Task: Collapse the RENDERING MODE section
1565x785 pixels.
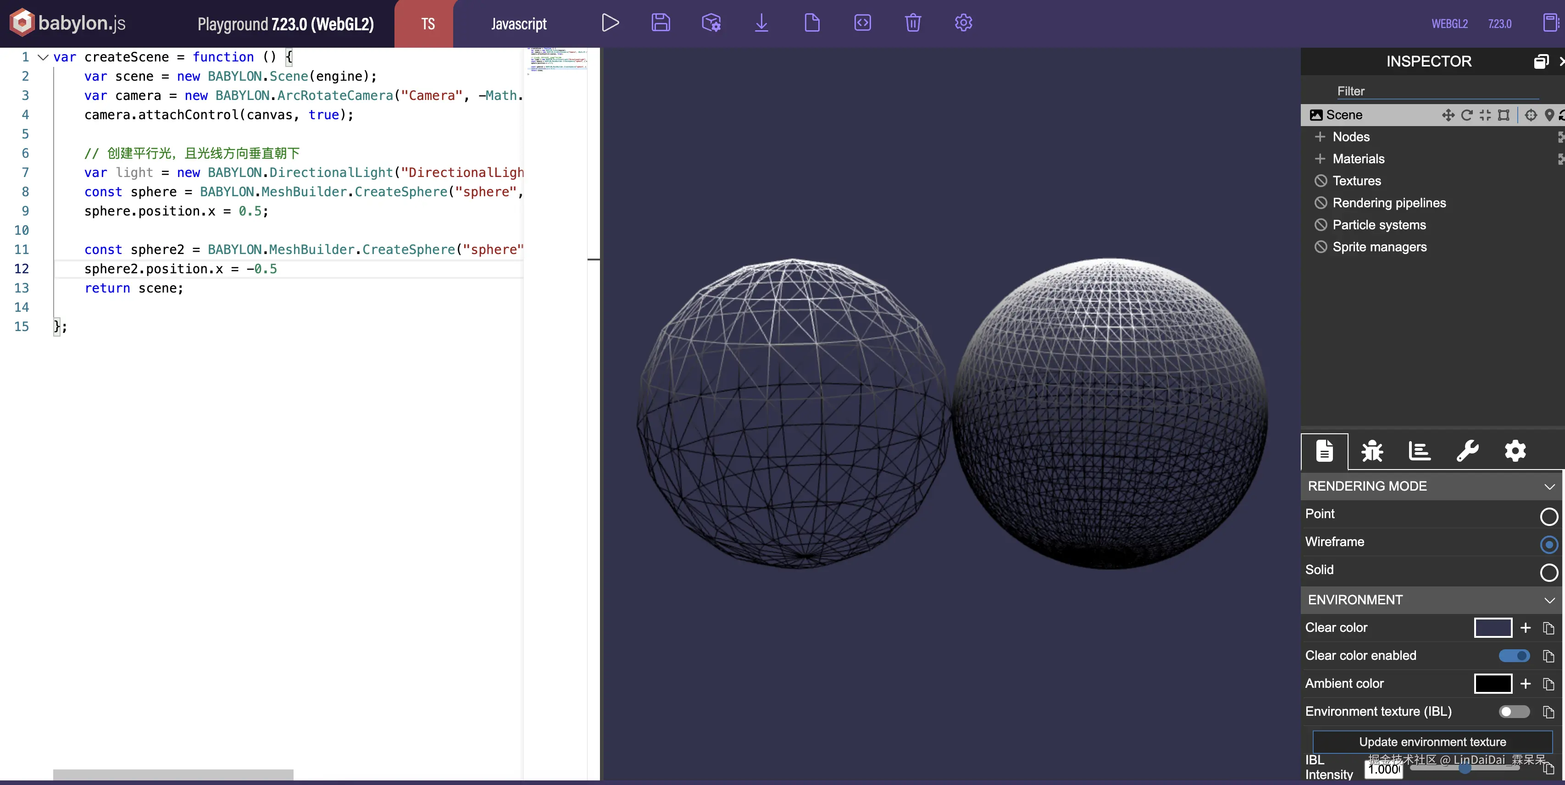Action: tap(1548, 486)
